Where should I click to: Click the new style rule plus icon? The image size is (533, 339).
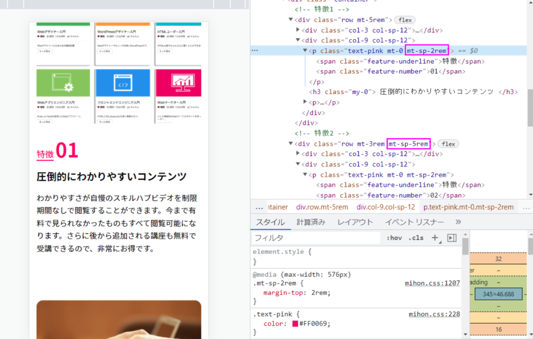(x=435, y=238)
